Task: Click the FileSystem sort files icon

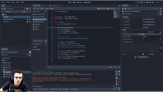Action: click(30, 55)
